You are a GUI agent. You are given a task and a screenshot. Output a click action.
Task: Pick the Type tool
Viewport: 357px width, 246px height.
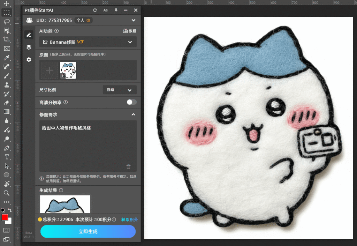6,157
